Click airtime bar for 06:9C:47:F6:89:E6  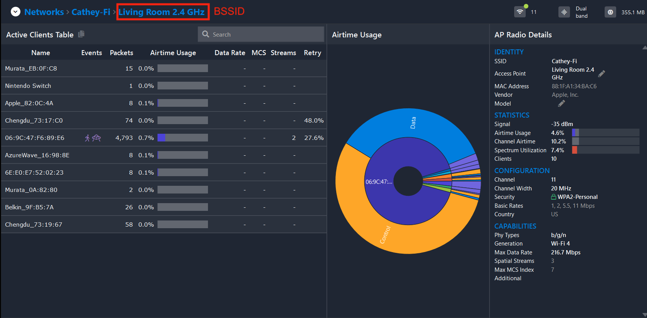(x=183, y=138)
